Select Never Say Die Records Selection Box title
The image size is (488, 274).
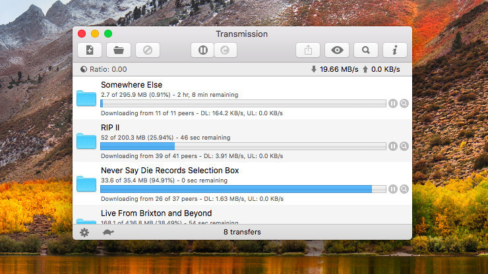coord(170,171)
